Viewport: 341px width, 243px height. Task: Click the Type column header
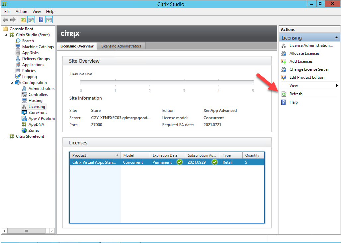[x=231, y=155]
